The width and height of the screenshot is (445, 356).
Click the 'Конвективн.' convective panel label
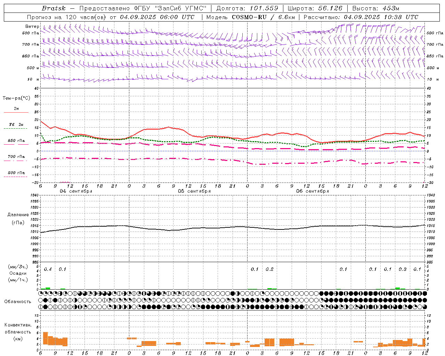coord(18,325)
